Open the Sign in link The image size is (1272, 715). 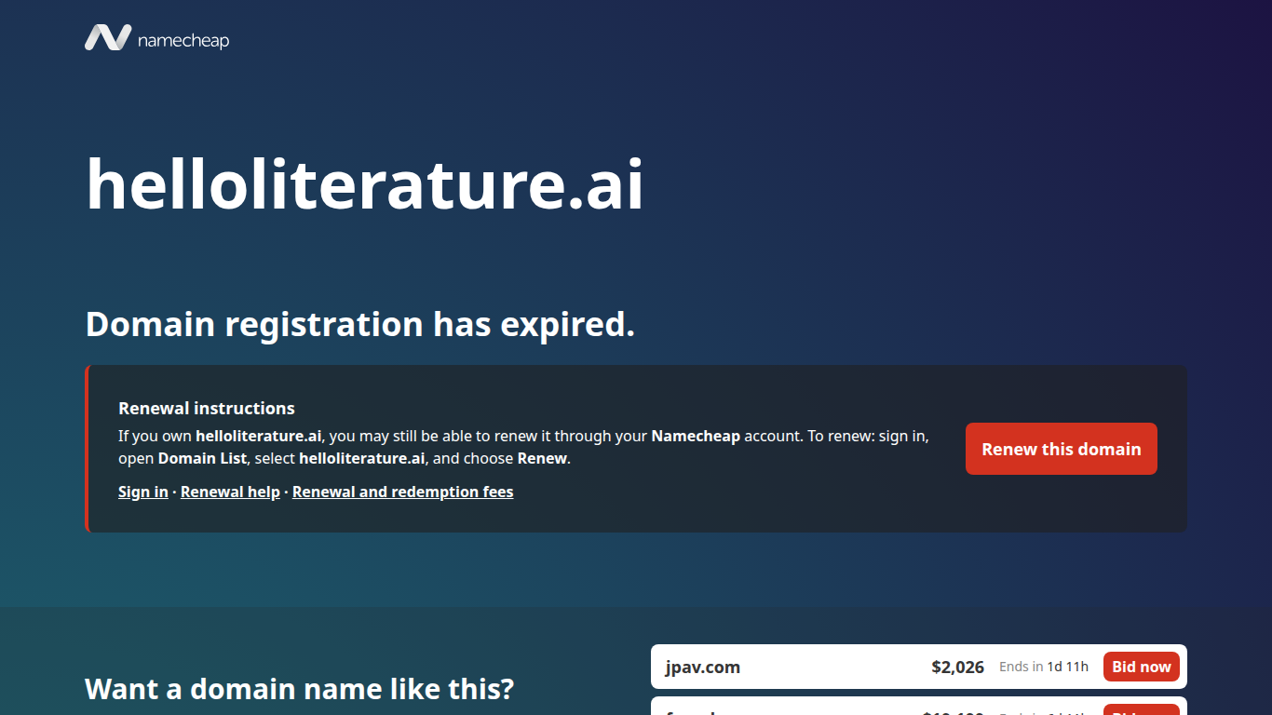[143, 492]
